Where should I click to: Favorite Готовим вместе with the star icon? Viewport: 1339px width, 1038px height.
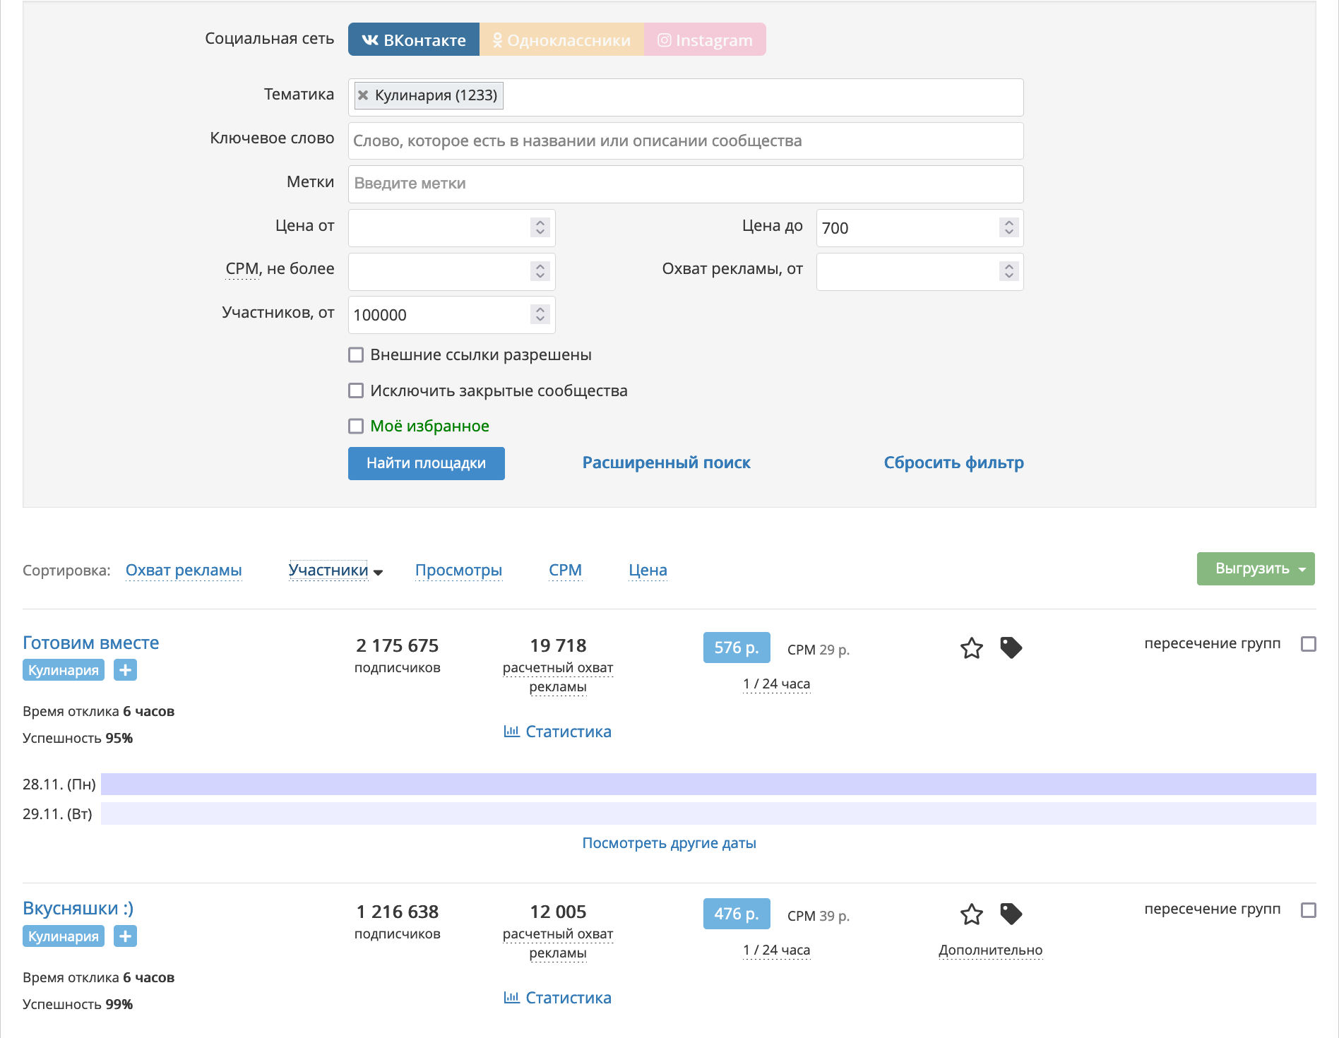(x=972, y=648)
